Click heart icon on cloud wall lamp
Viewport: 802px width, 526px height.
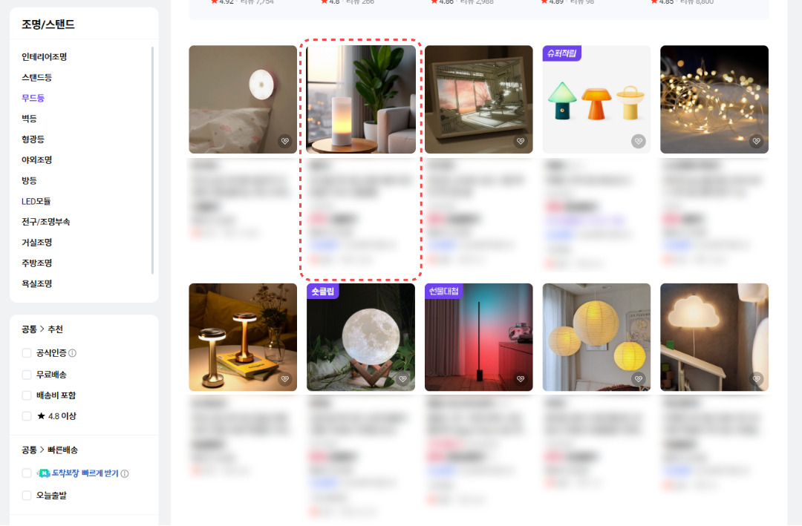click(757, 379)
